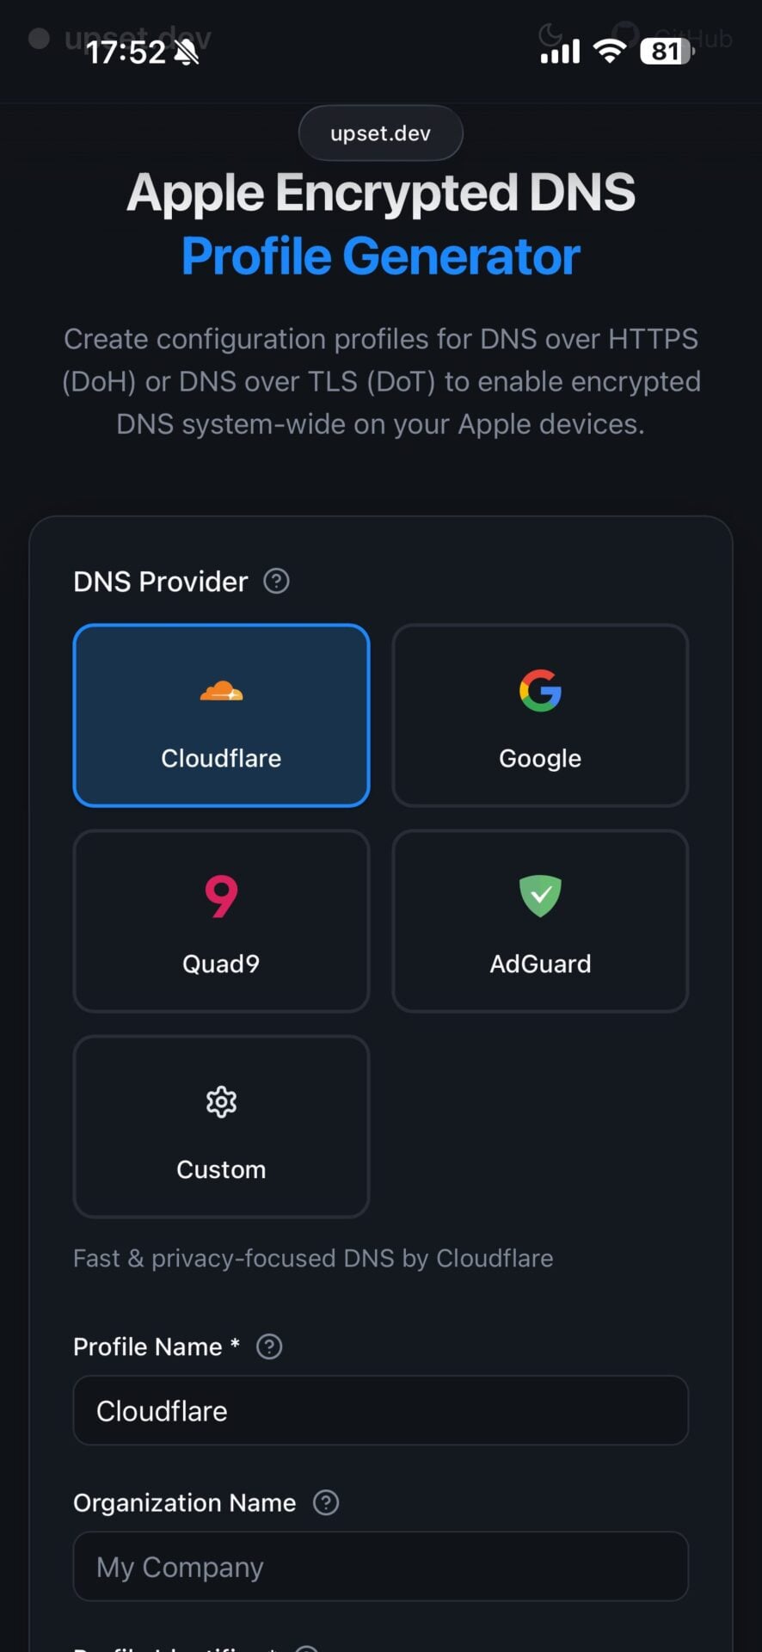Screen dimensions: 762x1652
Task: Click the upset.dev badge
Action: (x=380, y=133)
